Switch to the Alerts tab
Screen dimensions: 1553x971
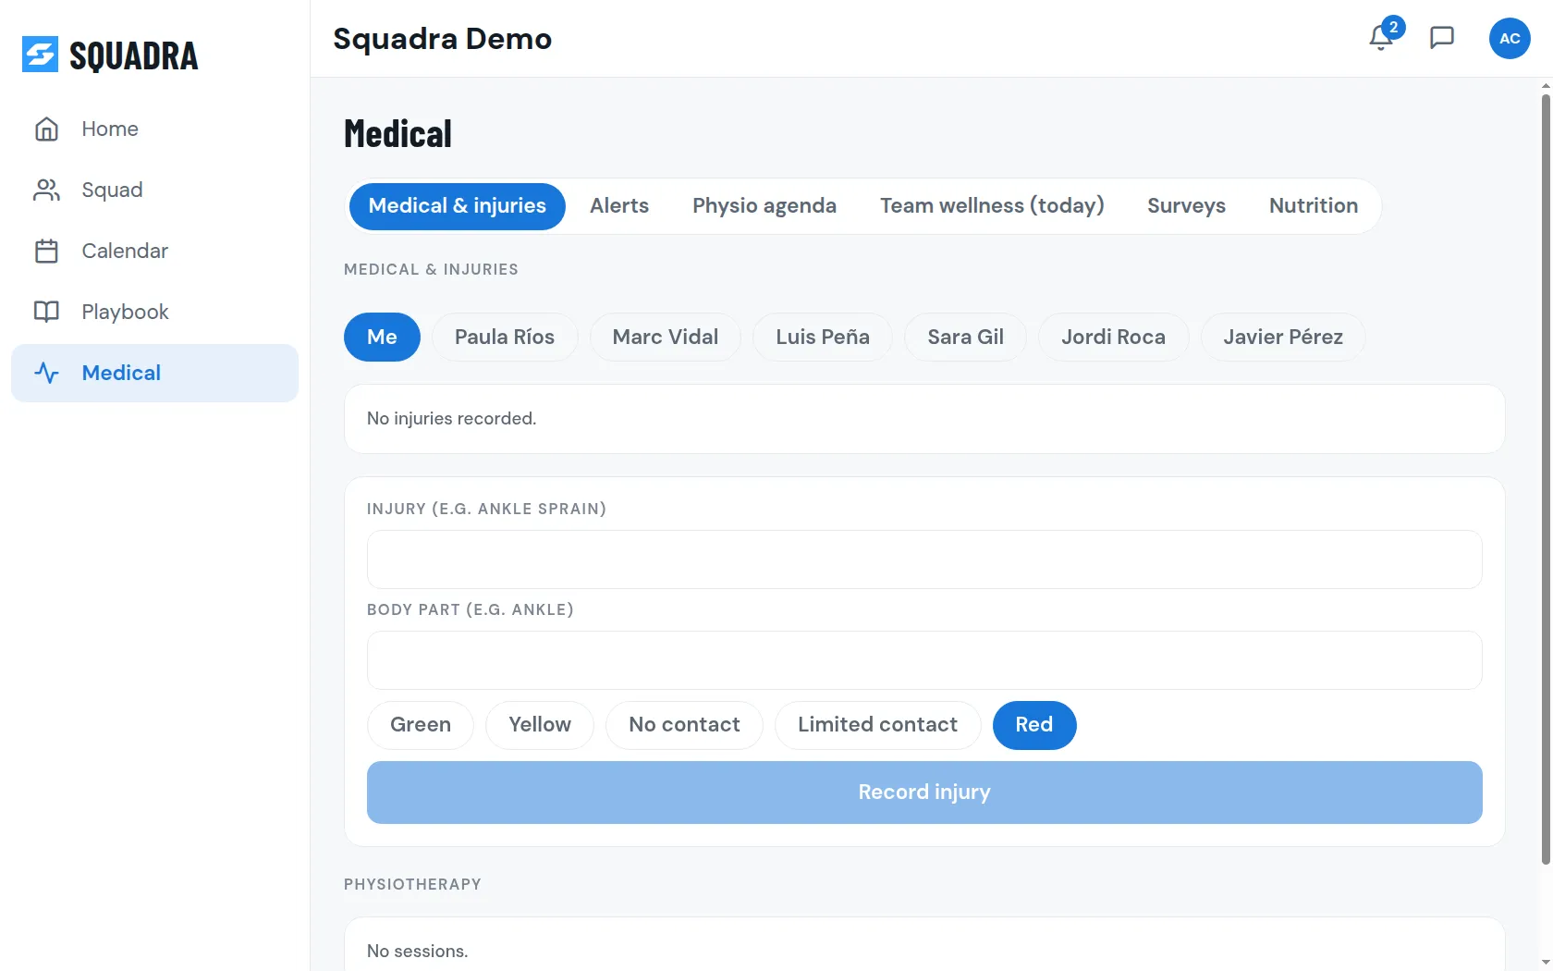click(619, 206)
